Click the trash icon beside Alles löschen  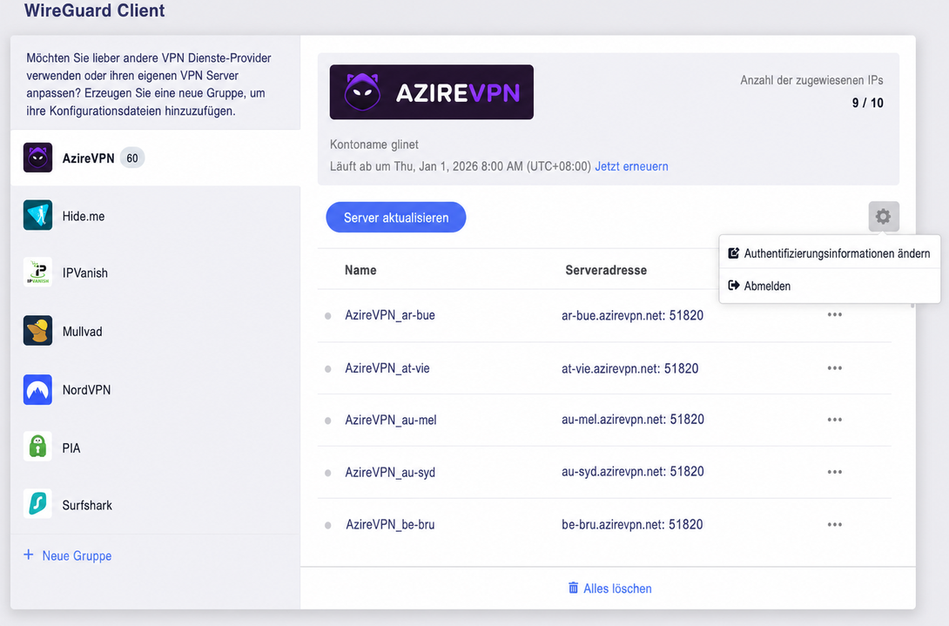click(x=573, y=588)
